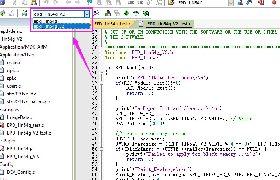Image resolution: width=280 pixels, height=180 pixels.
Task: Open the EPD_1IN54G find box dropdown arrow
Action: pyautogui.click(x=231, y=3)
